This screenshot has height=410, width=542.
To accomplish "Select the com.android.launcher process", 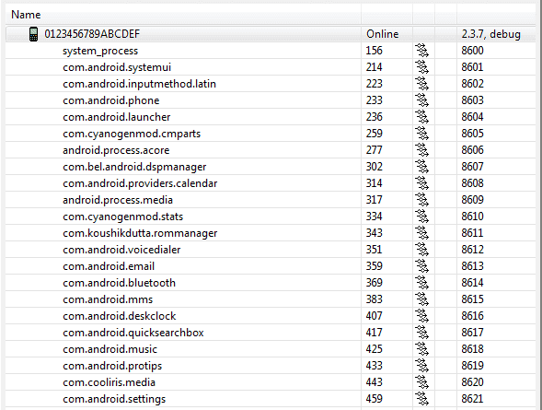I will tap(117, 117).
